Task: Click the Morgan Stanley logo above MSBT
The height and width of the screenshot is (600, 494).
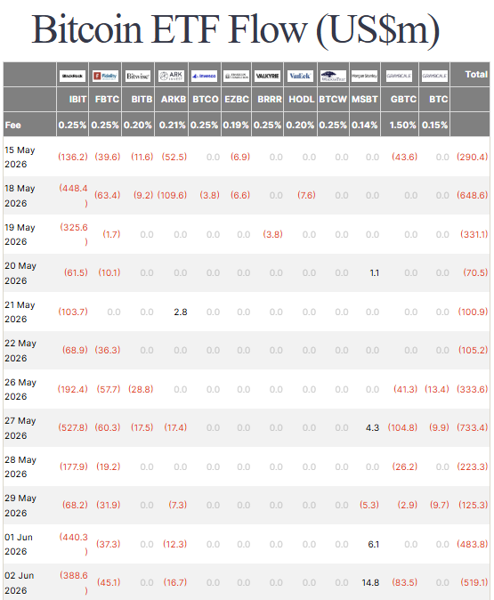Action: click(365, 76)
